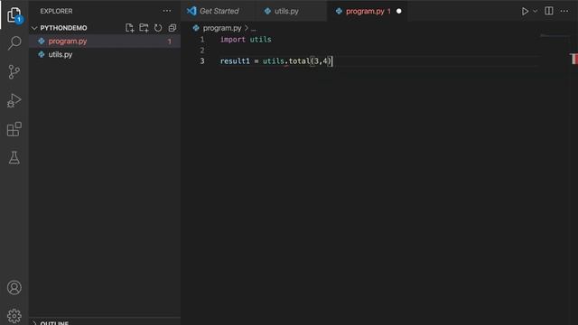The height and width of the screenshot is (325, 578).
Task: Click line number 3 in gutter
Action: pos(202,61)
